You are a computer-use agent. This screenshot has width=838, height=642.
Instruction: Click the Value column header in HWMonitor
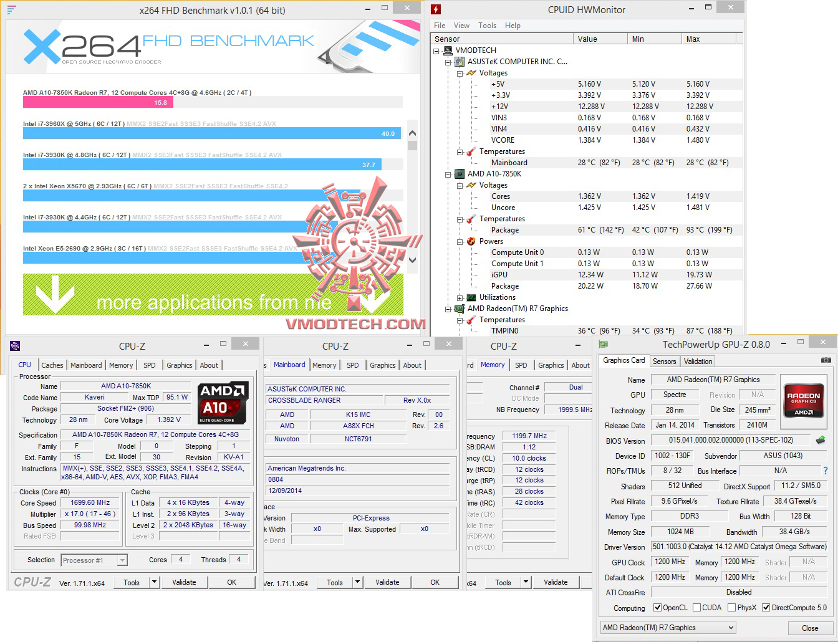point(600,39)
